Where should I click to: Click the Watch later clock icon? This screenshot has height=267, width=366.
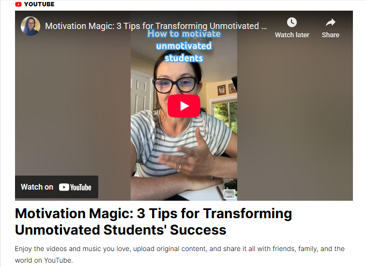click(292, 22)
